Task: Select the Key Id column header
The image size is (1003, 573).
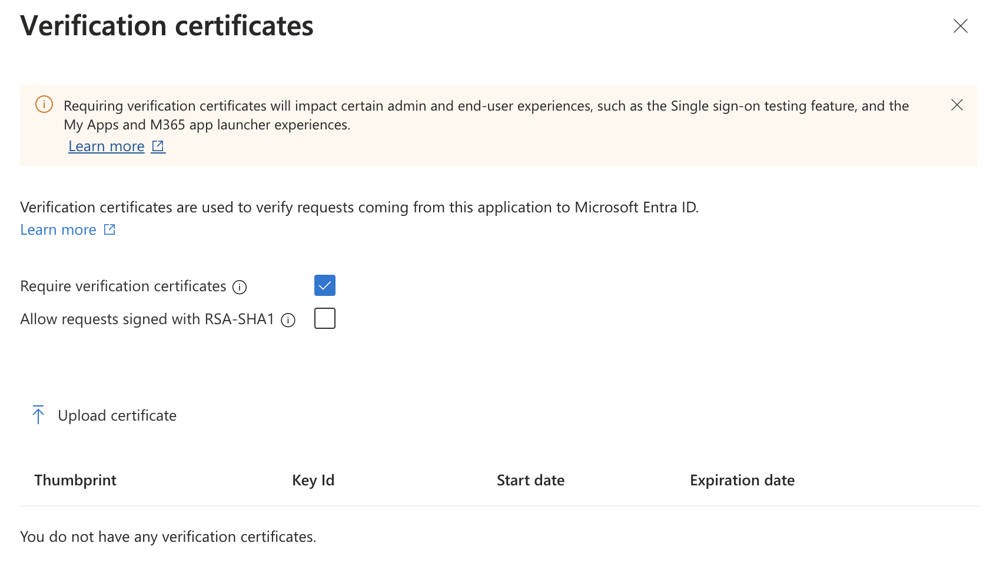Action: [x=313, y=480]
